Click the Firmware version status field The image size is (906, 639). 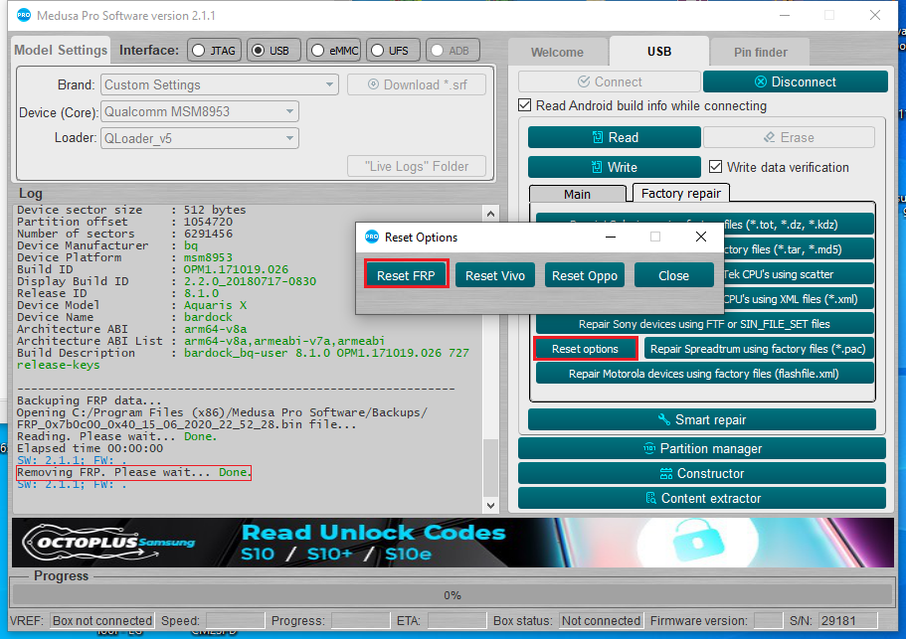click(769, 620)
